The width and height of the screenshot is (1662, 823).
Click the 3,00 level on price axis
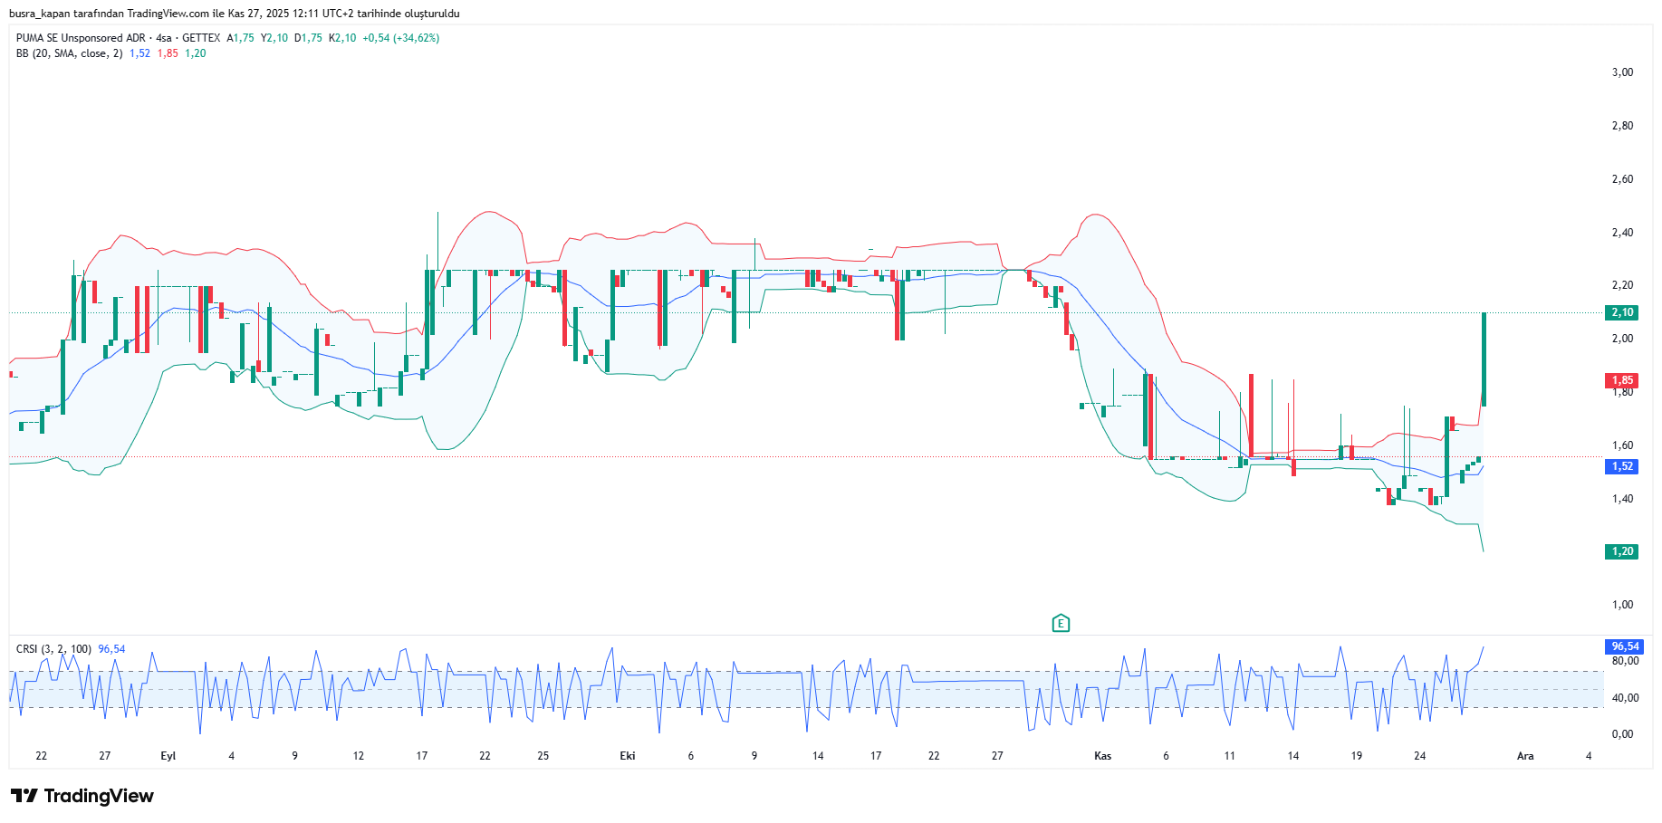coord(1622,72)
